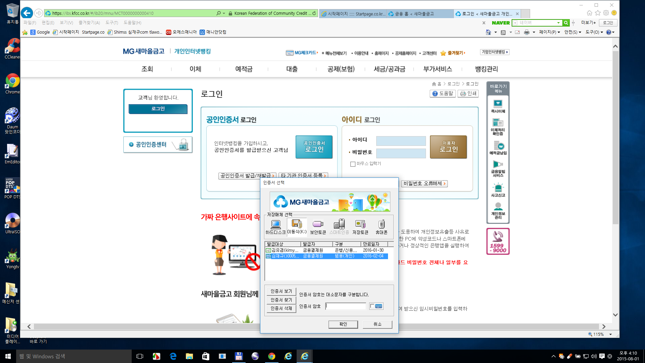Image resolution: width=645 pixels, height=363 pixels.
Task: Select the 김유겸 certificate row
Action: coord(327,250)
